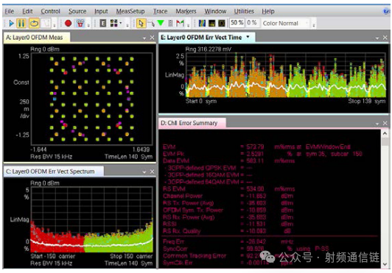Screen dimensions: 392x273
Task: Click the RS Rx. Quality row
Action: pyautogui.click(x=227, y=231)
